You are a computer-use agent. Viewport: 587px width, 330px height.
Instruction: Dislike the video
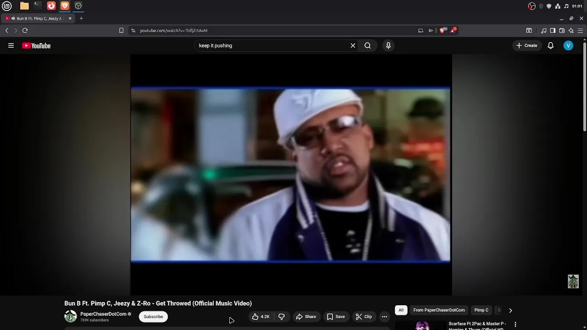282,317
